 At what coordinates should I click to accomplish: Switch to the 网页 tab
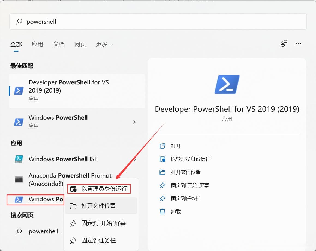[x=80, y=44]
